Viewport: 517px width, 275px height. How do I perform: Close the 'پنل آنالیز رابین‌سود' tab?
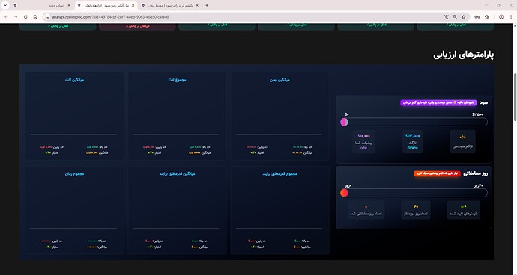(133, 5)
